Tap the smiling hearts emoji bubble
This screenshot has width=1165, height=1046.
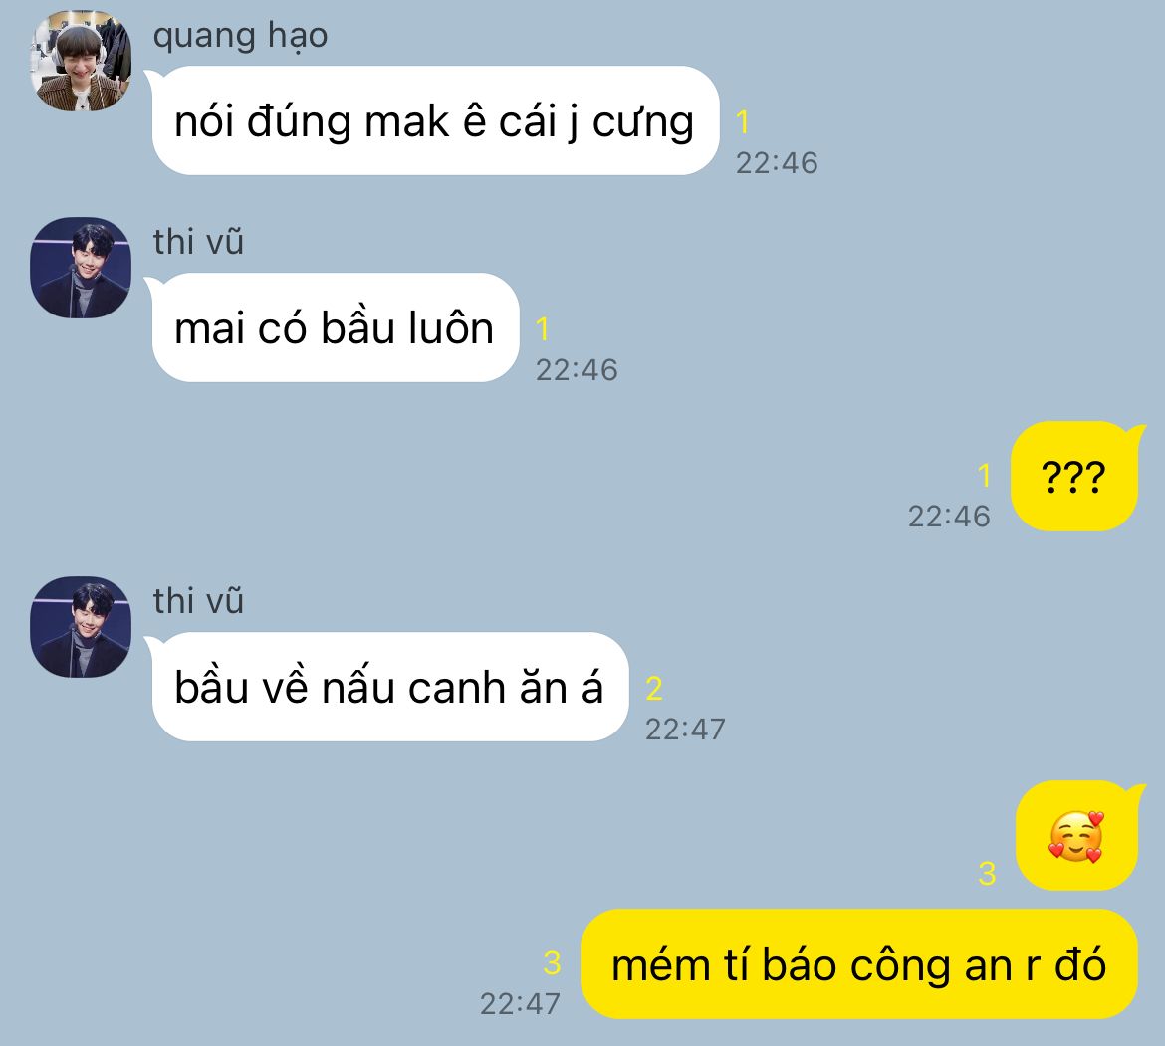pyautogui.click(x=1077, y=836)
